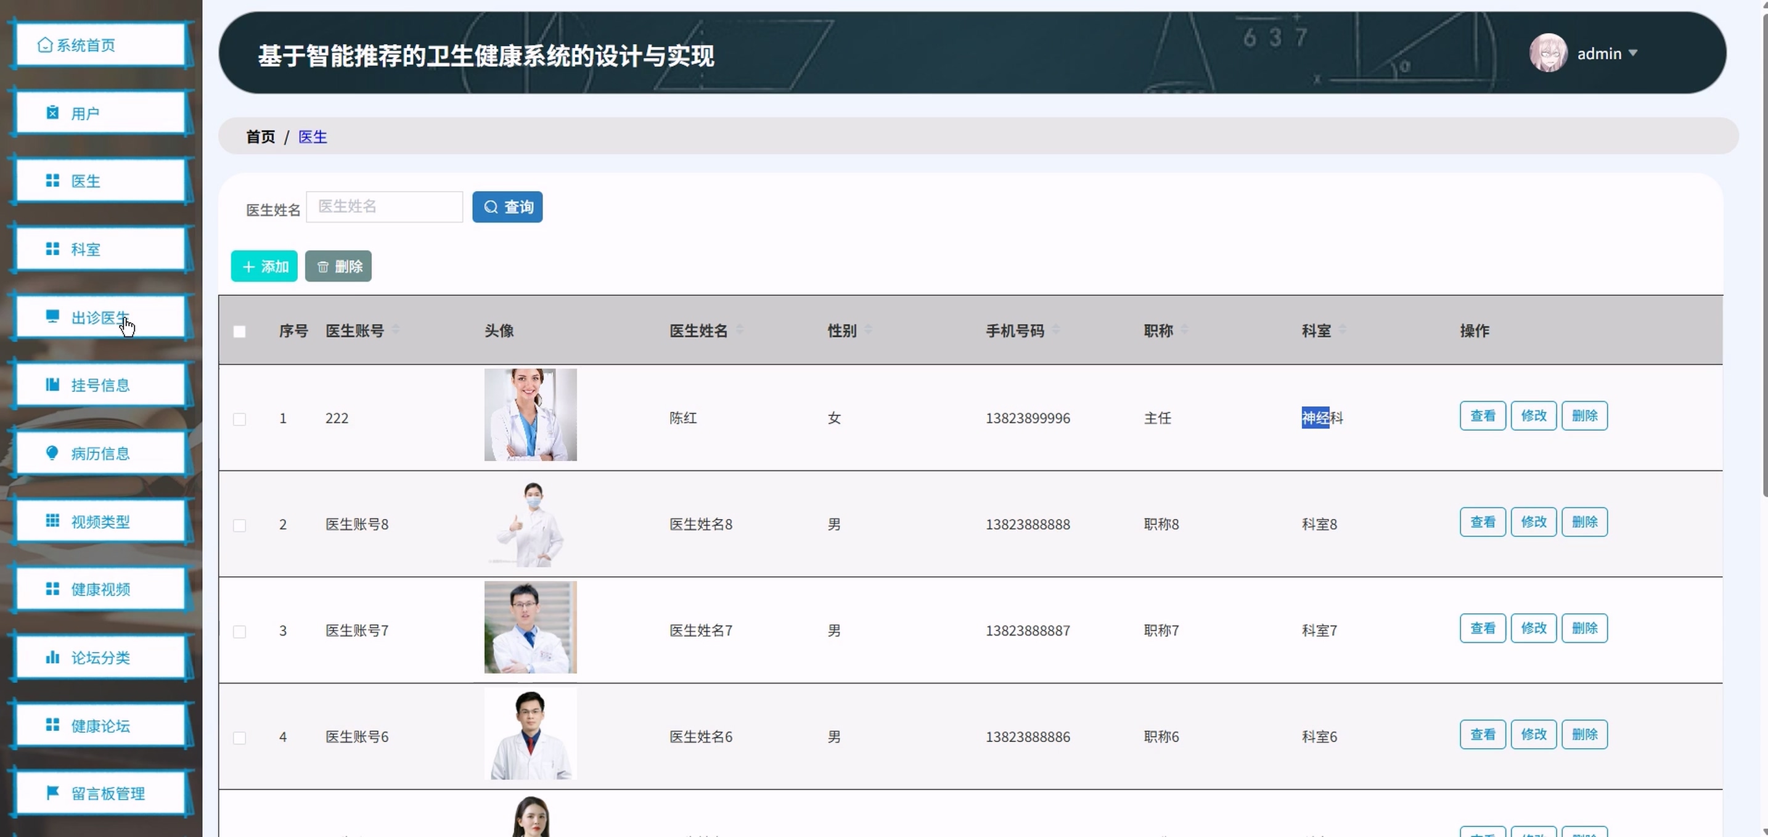
Task: Open 健康视频 in the sidebar
Action: pos(100,589)
